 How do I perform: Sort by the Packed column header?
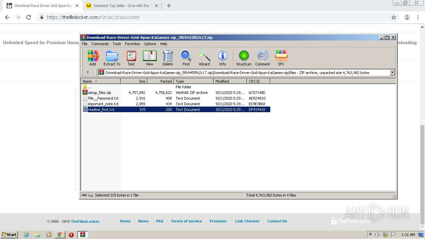click(x=160, y=81)
